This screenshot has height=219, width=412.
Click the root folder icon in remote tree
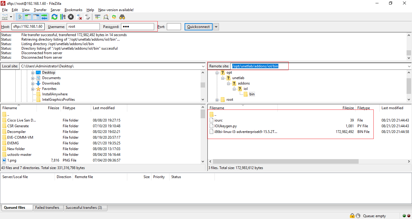tap(223, 100)
